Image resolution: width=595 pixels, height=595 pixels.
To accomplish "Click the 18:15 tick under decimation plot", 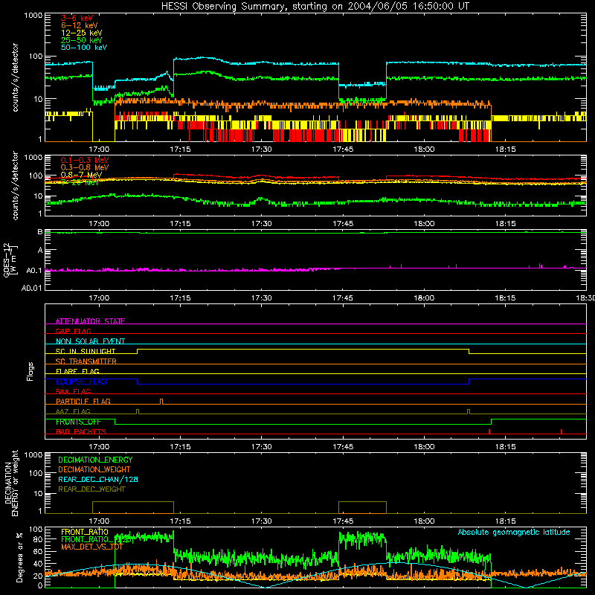I will pyautogui.click(x=506, y=521).
